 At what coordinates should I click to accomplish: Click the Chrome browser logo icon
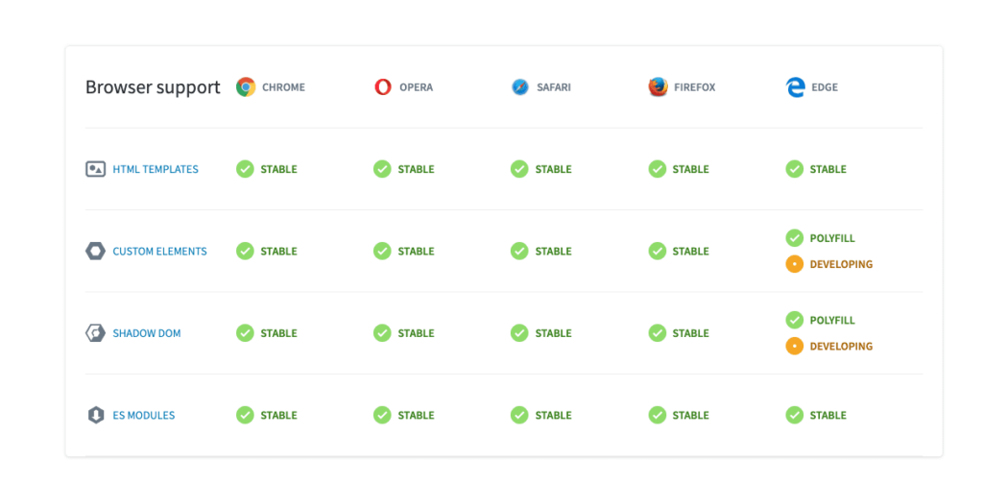(246, 87)
